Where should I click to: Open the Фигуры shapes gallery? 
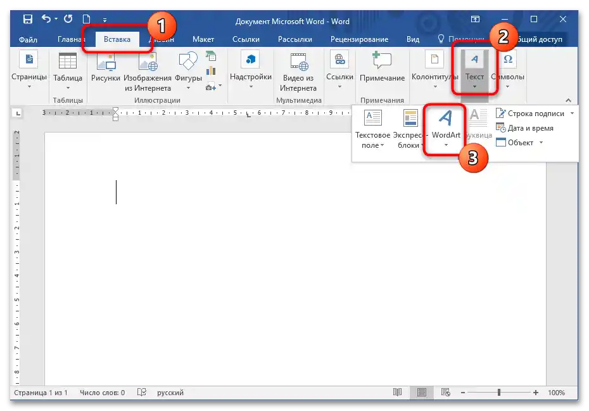pyautogui.click(x=188, y=71)
